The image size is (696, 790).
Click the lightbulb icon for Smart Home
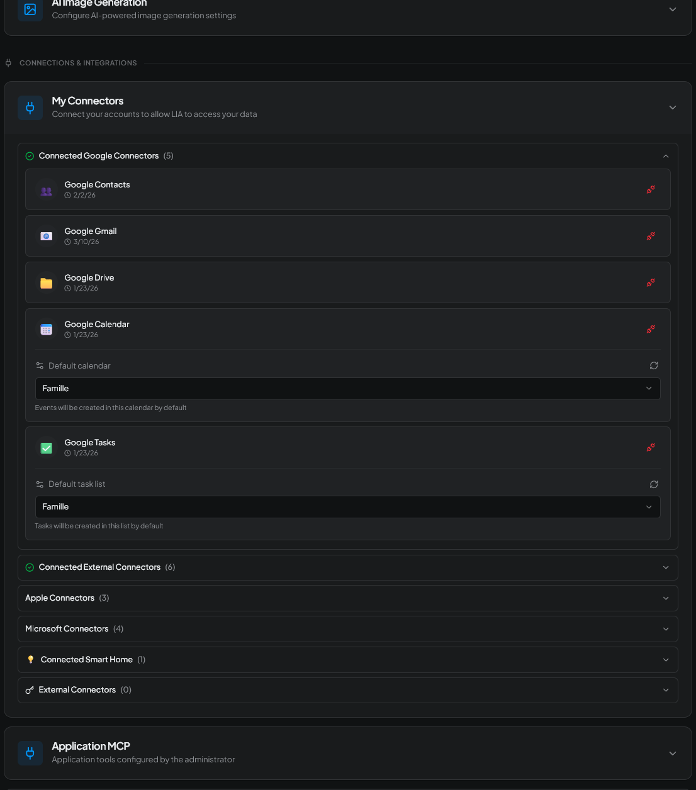[x=31, y=660]
